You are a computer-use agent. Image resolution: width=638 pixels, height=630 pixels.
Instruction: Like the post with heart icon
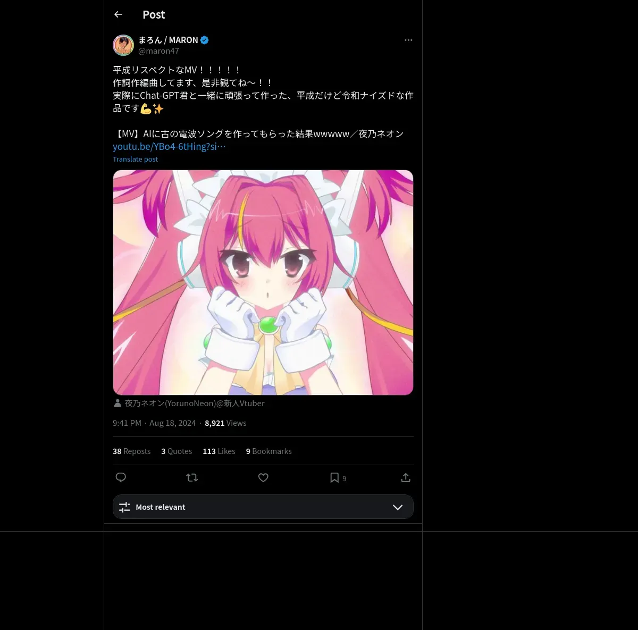click(263, 477)
